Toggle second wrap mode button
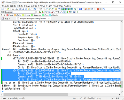 click(x=66, y=9)
